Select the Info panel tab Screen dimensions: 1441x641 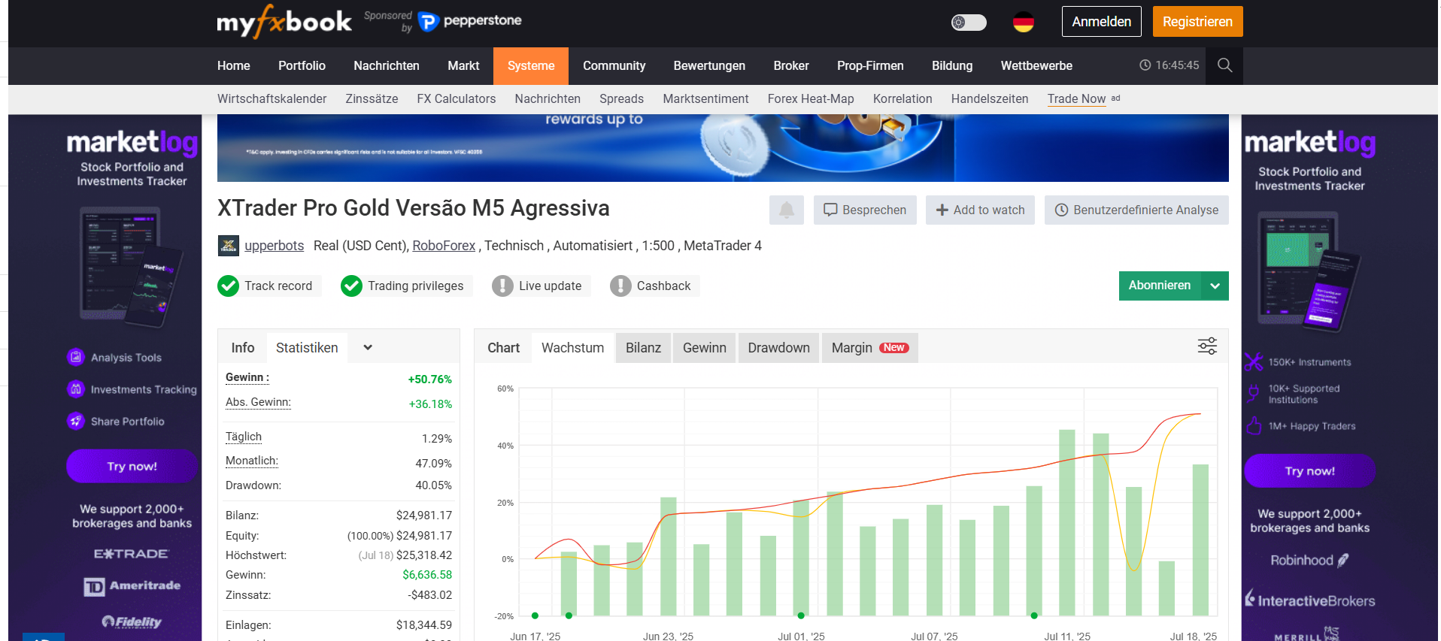[243, 348]
